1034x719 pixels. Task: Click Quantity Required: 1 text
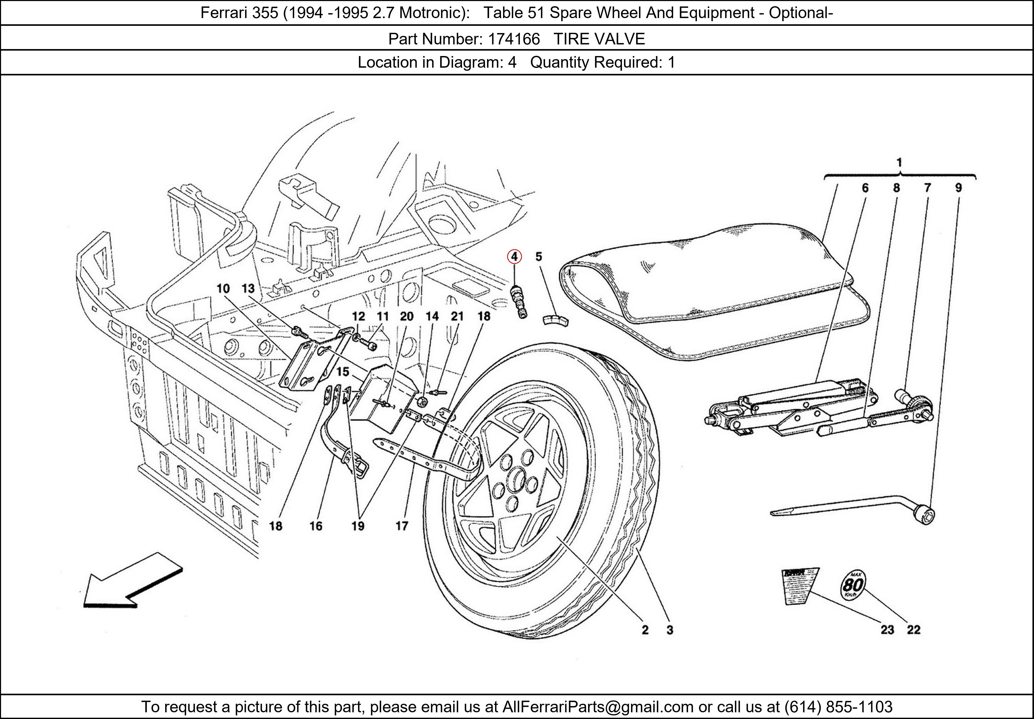click(603, 62)
